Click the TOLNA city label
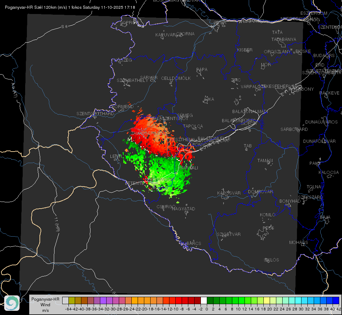Image resolution: width=342 pixels, height=315 pixels. point(314,187)
